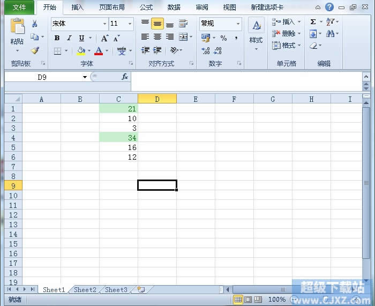This screenshot has height=306, width=375.
Task: Apply yellow fill color bucket
Action: [x=81, y=51]
